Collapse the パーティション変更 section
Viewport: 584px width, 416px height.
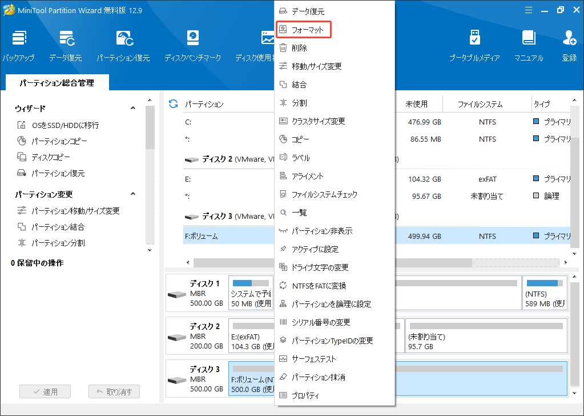(133, 194)
